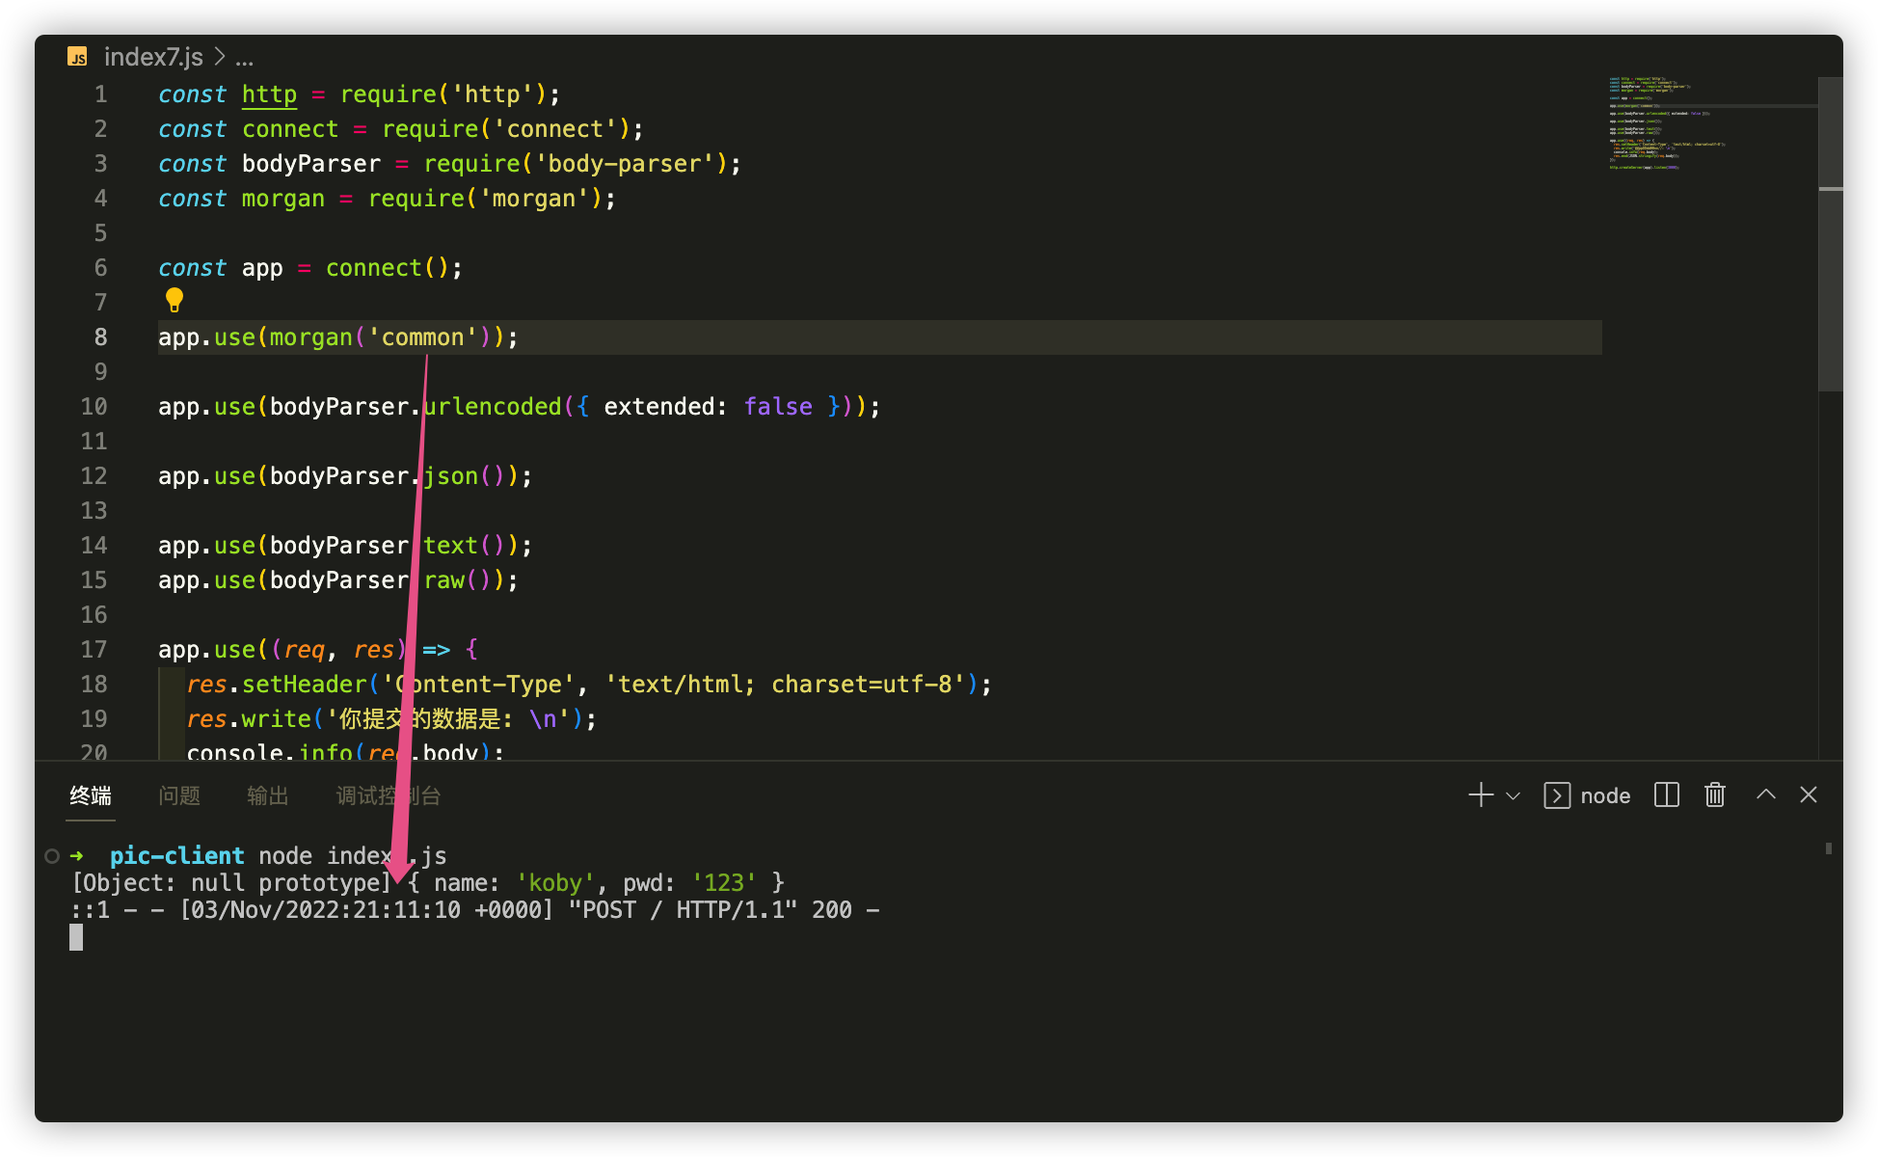
Task: Click 'body-parser' string on line 3
Action: pyautogui.click(x=625, y=164)
